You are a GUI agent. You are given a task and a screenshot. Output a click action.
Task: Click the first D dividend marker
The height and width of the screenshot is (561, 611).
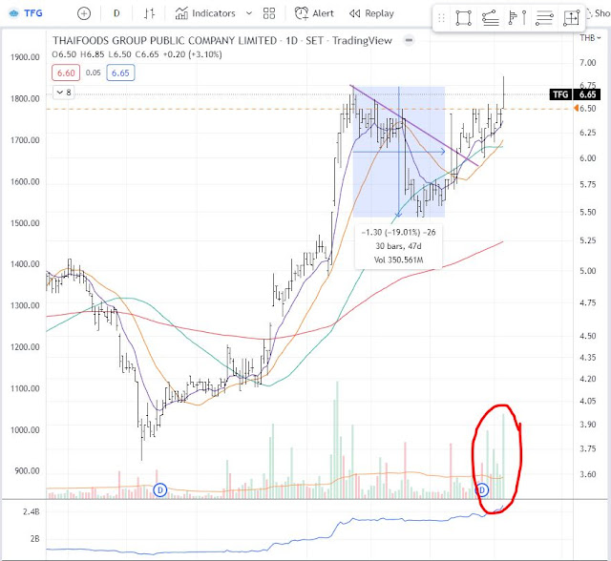coord(159,489)
